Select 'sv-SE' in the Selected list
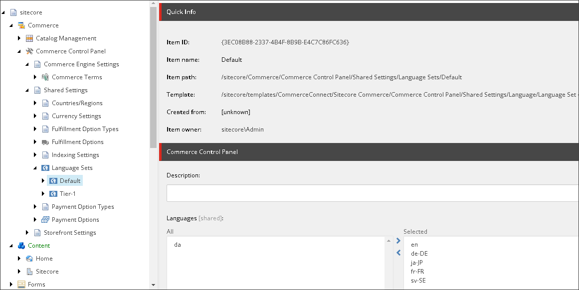579x290 pixels. coord(418,281)
